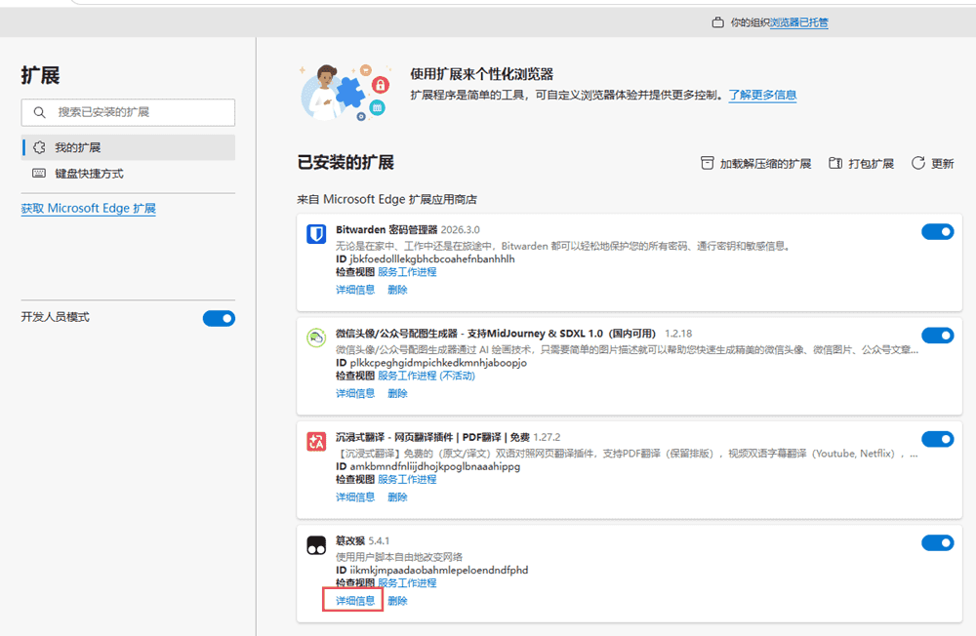
Task: Select 我的扩展 in the sidebar
Action: 78,148
